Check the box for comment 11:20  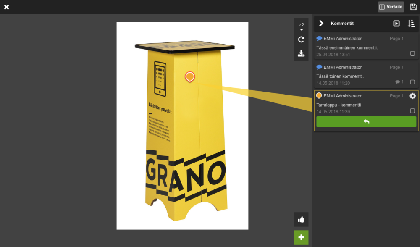[412, 82]
